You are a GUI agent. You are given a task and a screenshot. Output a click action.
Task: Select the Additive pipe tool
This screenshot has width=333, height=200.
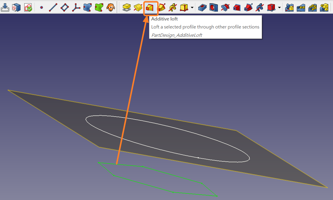pyautogui.click(x=162, y=8)
